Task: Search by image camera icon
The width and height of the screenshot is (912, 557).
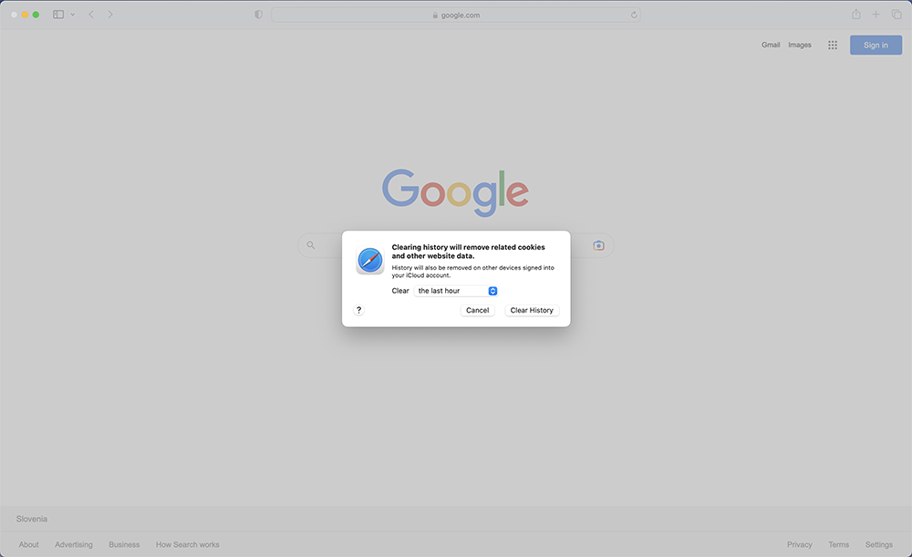Action: point(598,246)
